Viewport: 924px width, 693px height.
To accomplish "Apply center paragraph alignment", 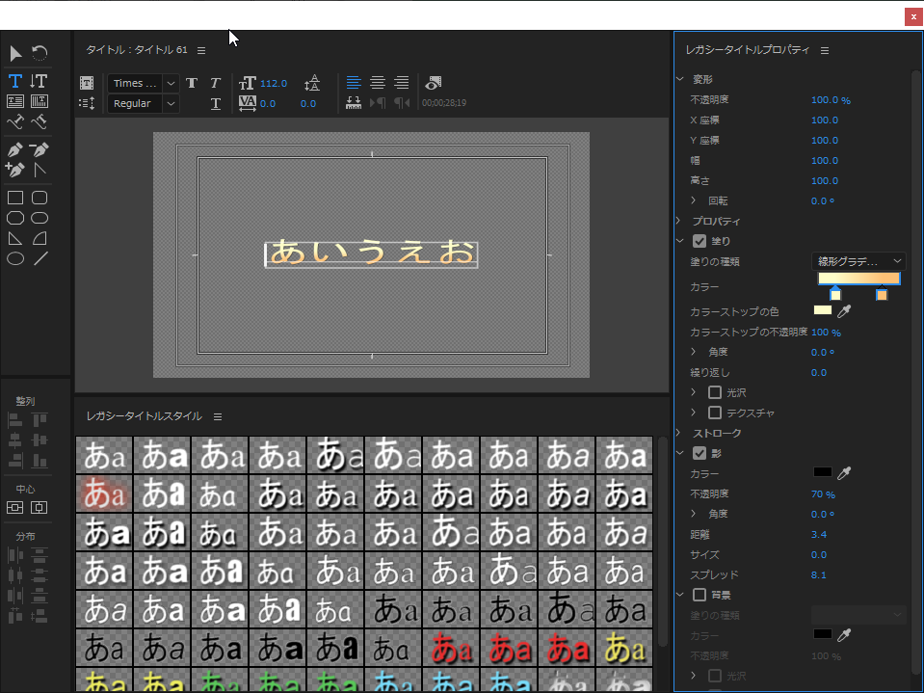I will coord(377,82).
